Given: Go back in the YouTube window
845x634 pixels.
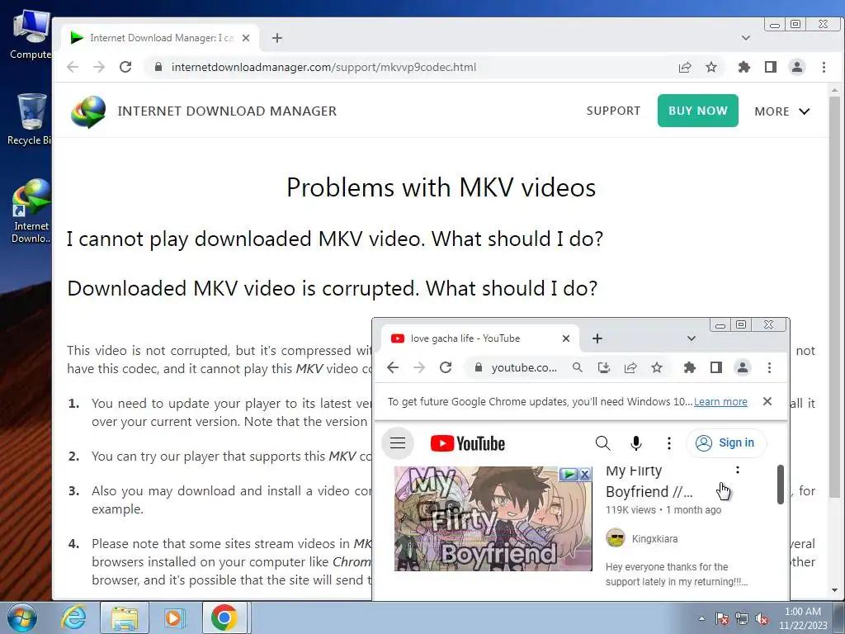Looking at the screenshot, I should tap(393, 367).
